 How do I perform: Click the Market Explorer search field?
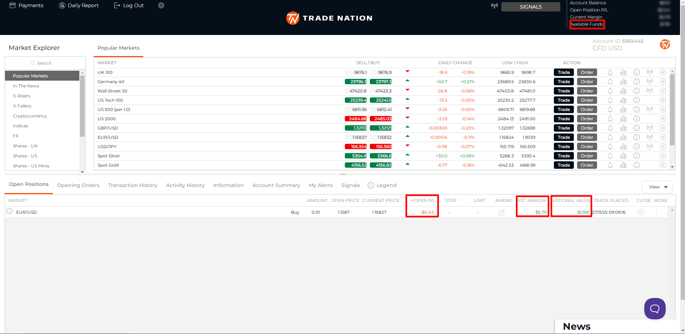click(x=45, y=63)
